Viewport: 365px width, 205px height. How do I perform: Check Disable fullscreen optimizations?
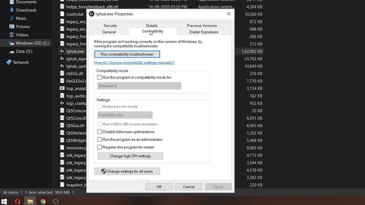pos(100,132)
